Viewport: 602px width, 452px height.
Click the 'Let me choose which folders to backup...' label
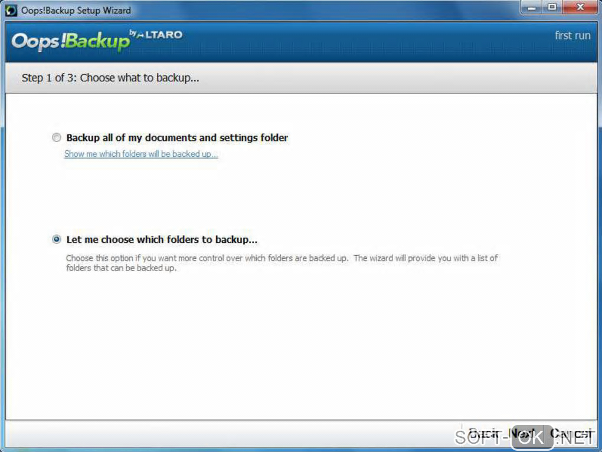point(162,240)
